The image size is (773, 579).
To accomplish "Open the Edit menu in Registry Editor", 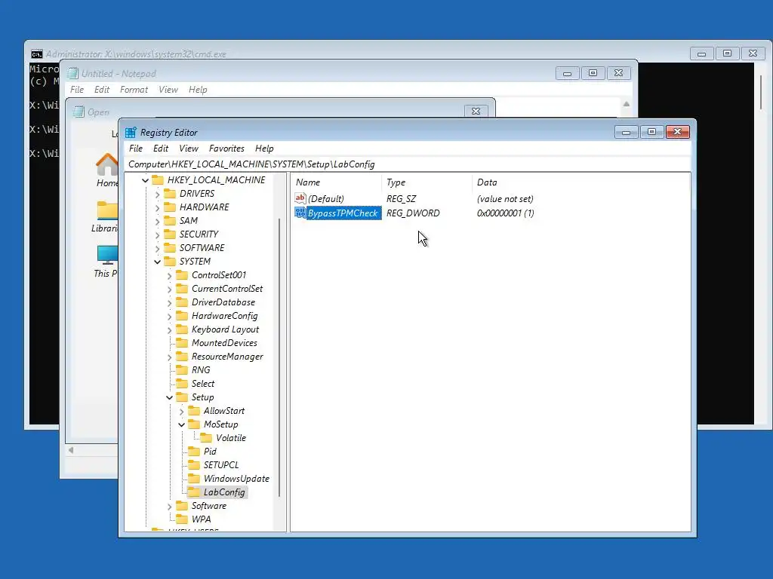I will [x=160, y=149].
